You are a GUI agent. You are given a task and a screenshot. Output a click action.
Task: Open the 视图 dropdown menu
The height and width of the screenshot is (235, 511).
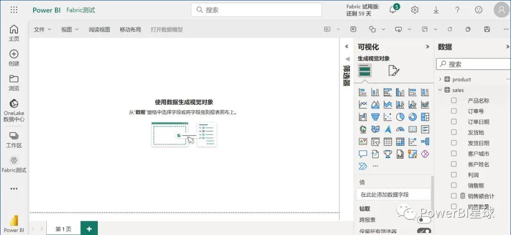pos(70,29)
